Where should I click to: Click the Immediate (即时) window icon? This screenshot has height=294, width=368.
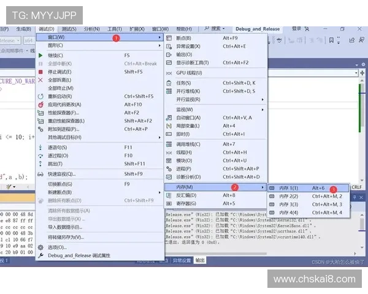click(169, 134)
